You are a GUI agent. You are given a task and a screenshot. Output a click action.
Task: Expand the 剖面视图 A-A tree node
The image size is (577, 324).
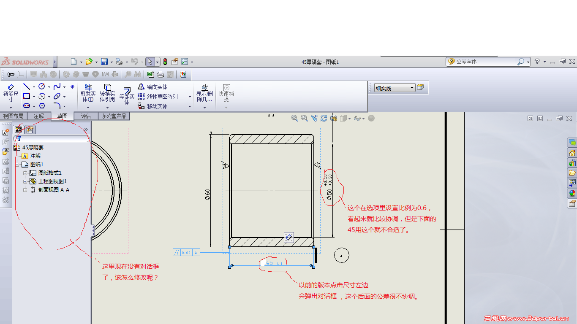24,189
